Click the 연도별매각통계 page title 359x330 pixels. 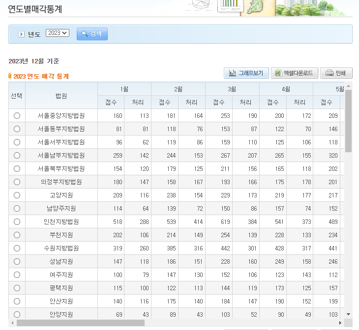(35, 9)
